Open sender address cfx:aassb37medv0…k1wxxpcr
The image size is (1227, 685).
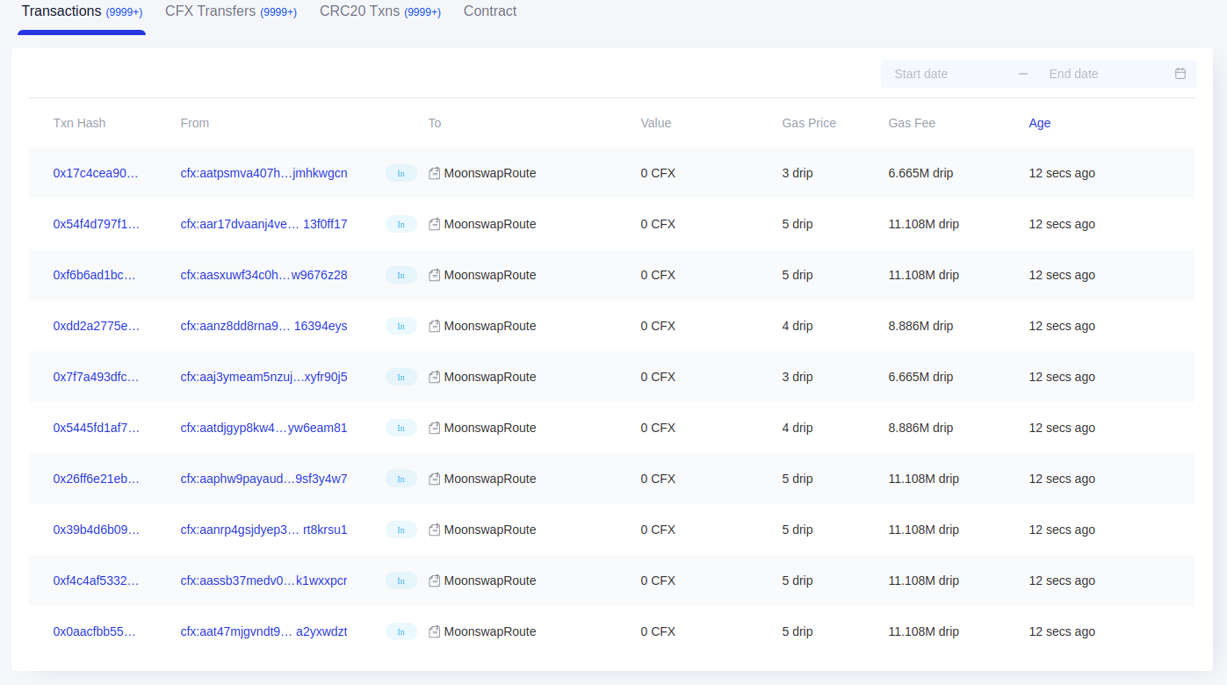pyautogui.click(x=263, y=580)
